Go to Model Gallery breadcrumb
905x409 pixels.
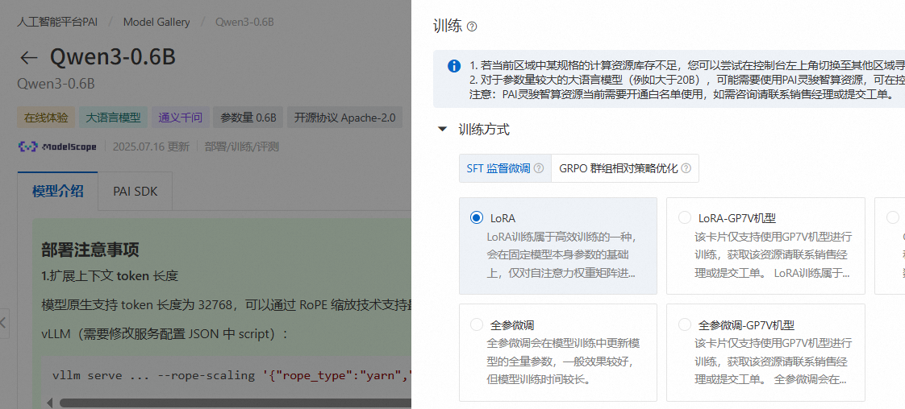[156, 23]
